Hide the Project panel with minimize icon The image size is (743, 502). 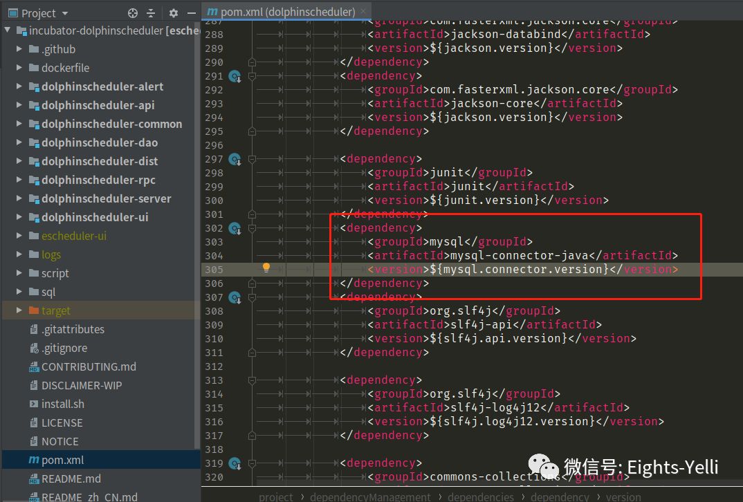coord(192,13)
